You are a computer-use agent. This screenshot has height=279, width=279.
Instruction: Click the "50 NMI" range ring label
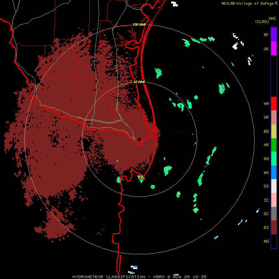click(x=139, y=82)
